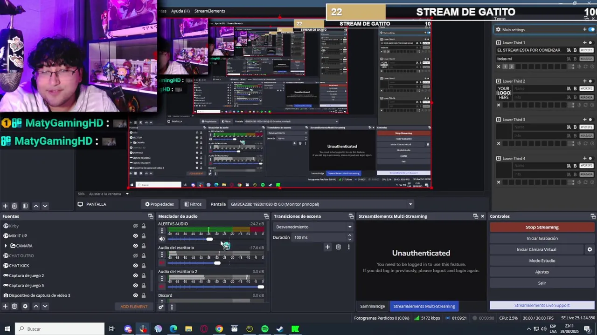This screenshot has height=335, width=597.
Task: Open source properties gear in Fuentes toolbar
Action: pyautogui.click(x=25, y=306)
